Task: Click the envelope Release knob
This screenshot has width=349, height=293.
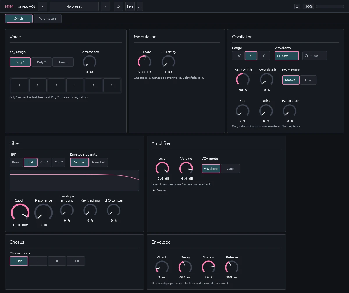Action: coord(232,267)
